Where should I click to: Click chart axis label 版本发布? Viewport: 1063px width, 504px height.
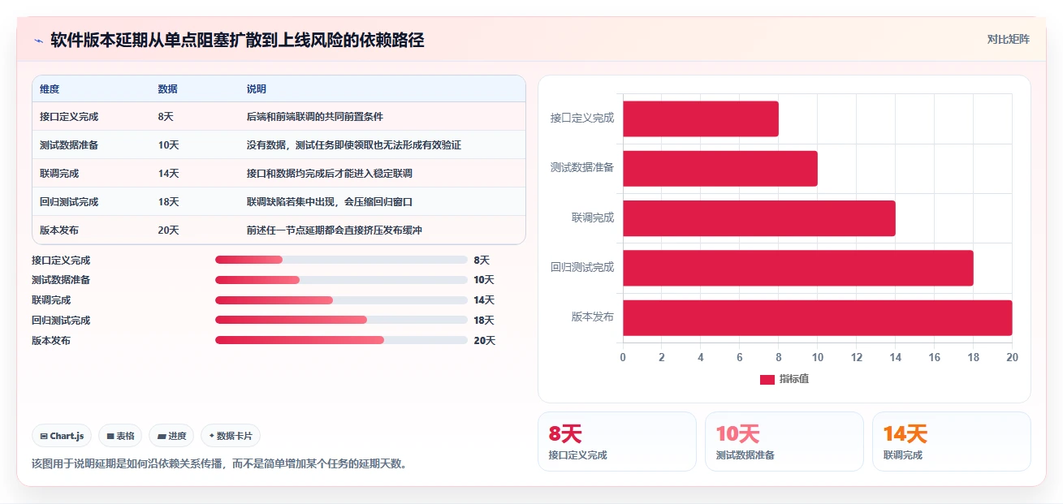593,317
